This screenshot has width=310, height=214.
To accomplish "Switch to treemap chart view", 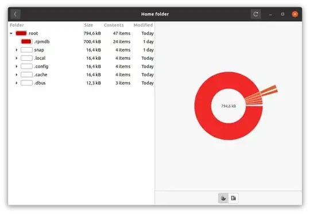I will tap(233, 198).
